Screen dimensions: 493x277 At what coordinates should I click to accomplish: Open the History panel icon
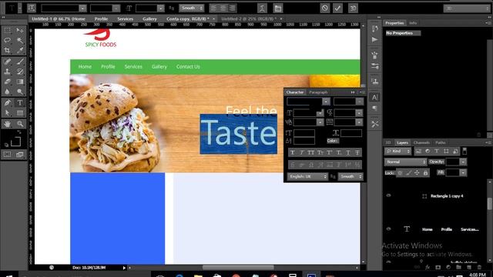[x=374, y=29]
